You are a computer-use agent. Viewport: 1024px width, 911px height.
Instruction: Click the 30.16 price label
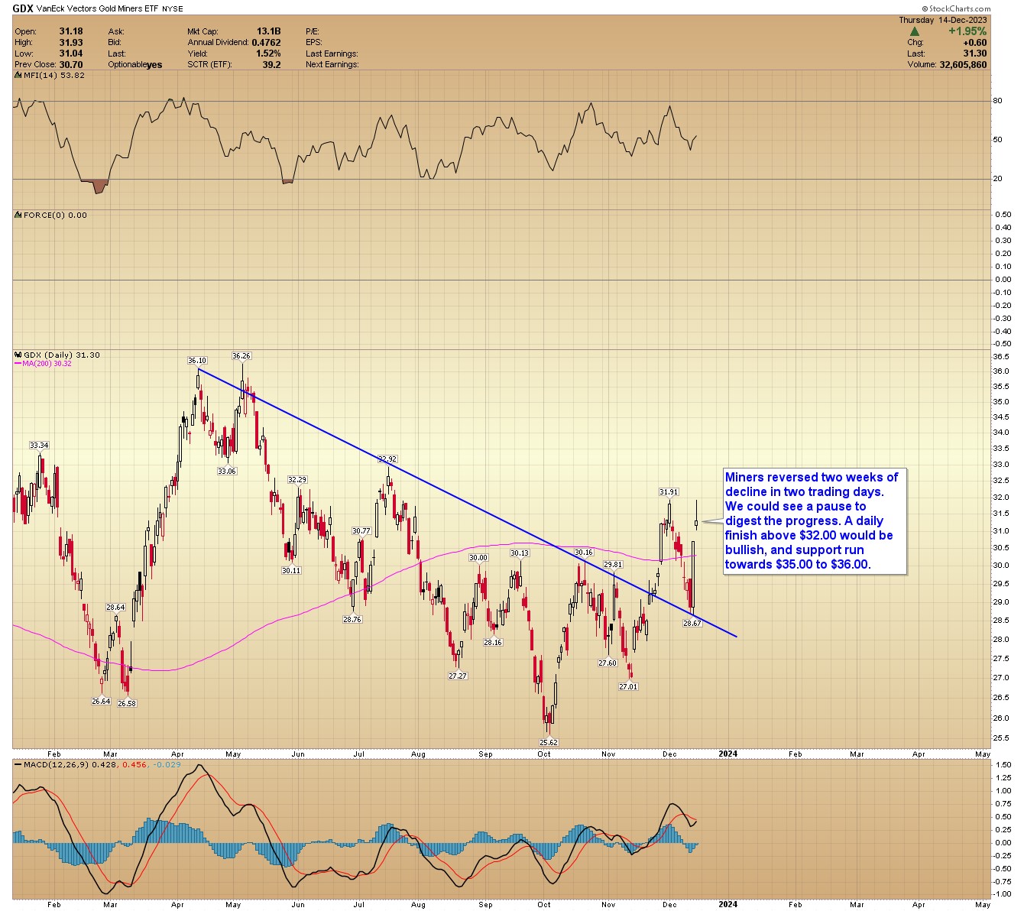[x=583, y=553]
